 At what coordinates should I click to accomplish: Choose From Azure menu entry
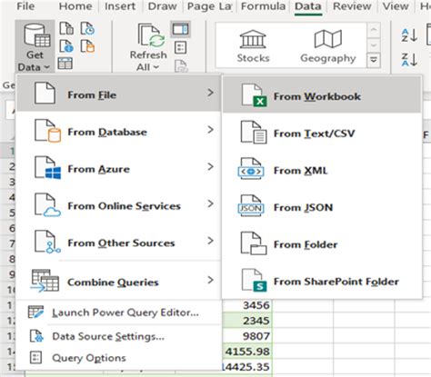tap(119, 168)
